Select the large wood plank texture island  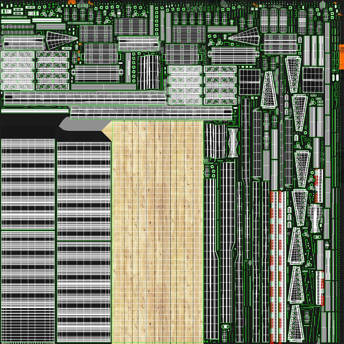(x=157, y=232)
